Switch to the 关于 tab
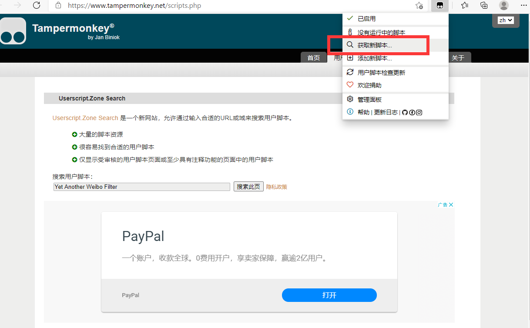This screenshot has height=328, width=530. [458, 58]
